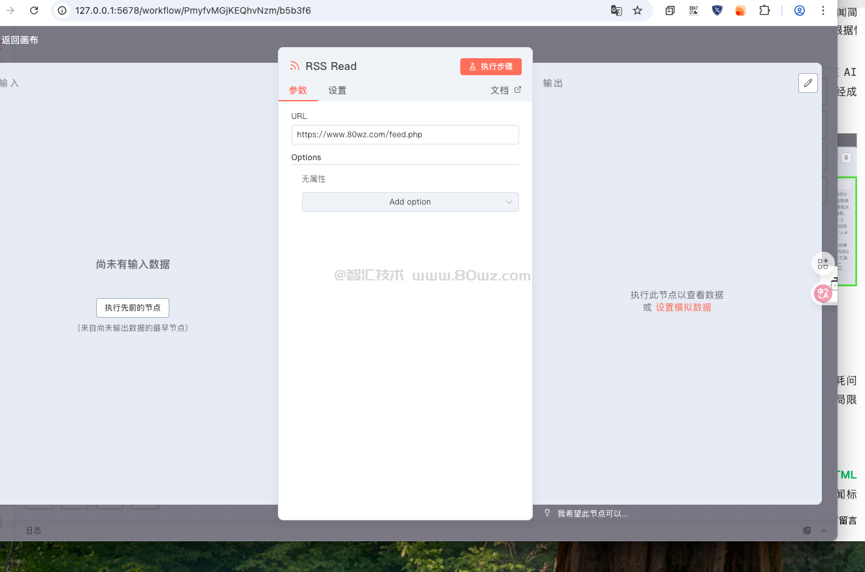
Task: Click the pencil edit output icon
Action: [808, 83]
